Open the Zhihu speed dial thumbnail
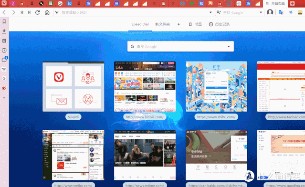305x187 pixels. point(216,86)
